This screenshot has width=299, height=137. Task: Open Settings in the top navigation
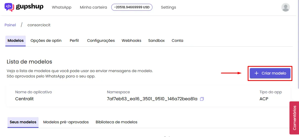coord(168,8)
